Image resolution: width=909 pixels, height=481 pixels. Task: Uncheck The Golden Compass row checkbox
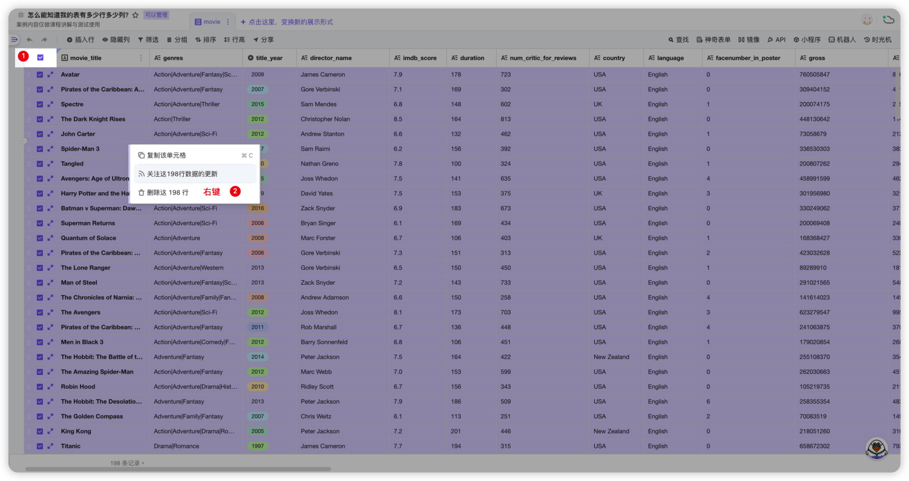[40, 416]
